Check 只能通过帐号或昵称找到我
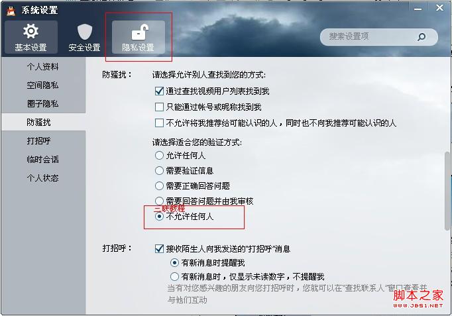Screen dimensions: 452x316 click(159, 107)
